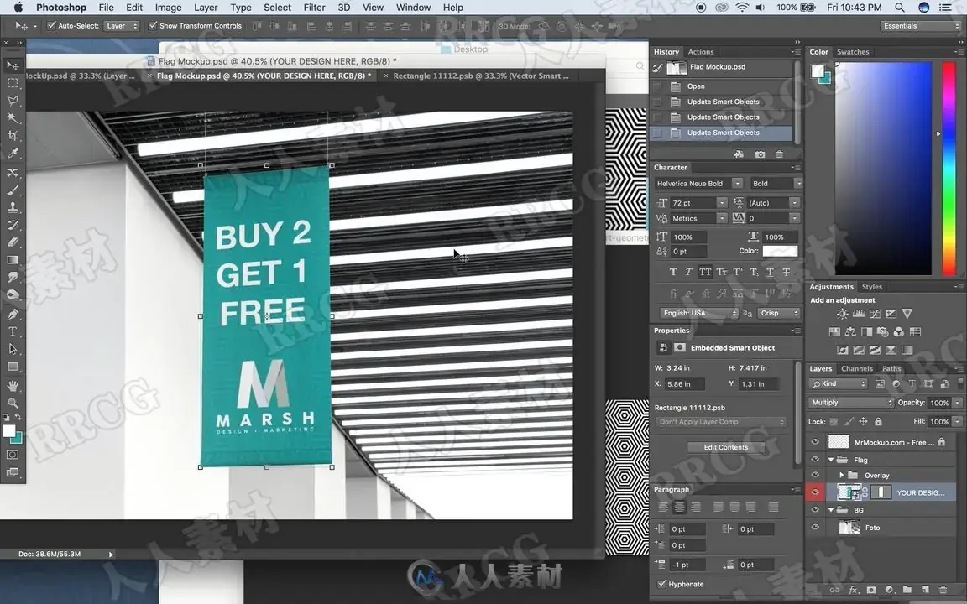
Task: Switch to Rectangle 11112.psb document tab
Action: (x=480, y=75)
